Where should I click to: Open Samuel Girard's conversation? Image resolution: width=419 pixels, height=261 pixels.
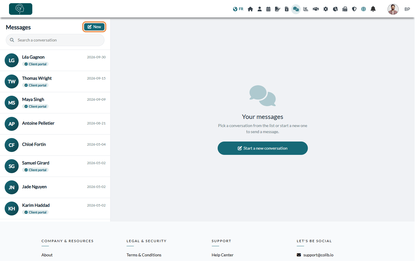55,166
